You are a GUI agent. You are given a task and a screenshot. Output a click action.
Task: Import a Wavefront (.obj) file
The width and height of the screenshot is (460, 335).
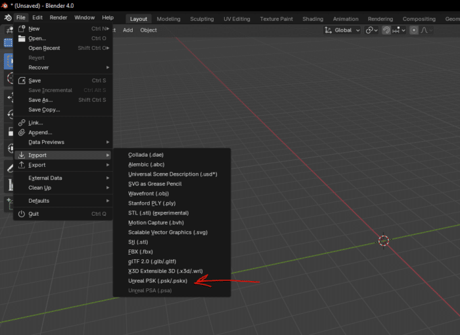[x=172, y=193]
